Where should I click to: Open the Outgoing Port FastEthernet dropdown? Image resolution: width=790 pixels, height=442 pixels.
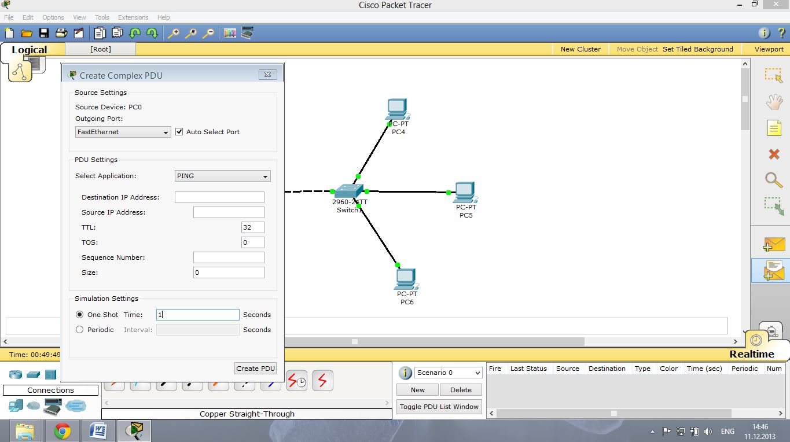(123, 132)
